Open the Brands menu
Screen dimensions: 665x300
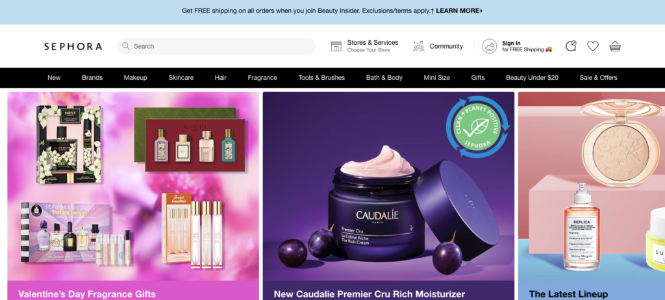coord(92,78)
